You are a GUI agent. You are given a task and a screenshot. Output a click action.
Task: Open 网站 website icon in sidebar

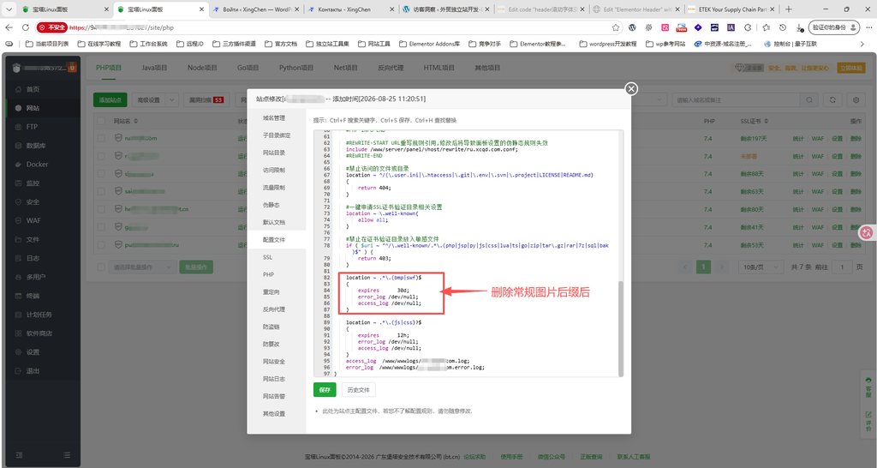(x=19, y=108)
